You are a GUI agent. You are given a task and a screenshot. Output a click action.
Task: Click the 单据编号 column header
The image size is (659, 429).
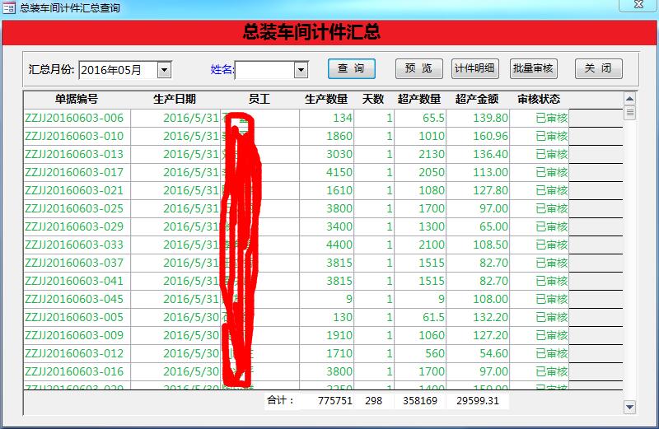[x=76, y=99]
